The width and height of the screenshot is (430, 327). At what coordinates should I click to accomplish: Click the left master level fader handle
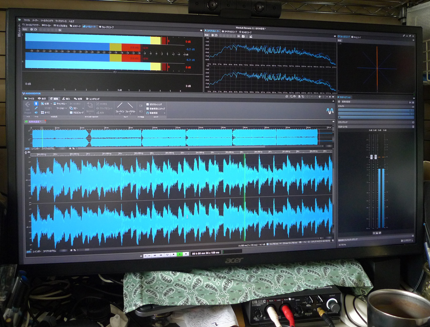(371, 158)
